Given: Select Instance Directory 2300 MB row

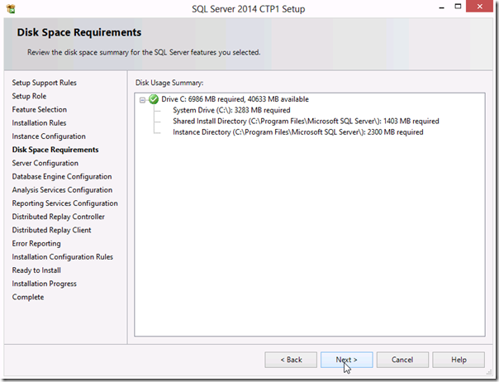Looking at the screenshot, I should pyautogui.click(x=298, y=132).
